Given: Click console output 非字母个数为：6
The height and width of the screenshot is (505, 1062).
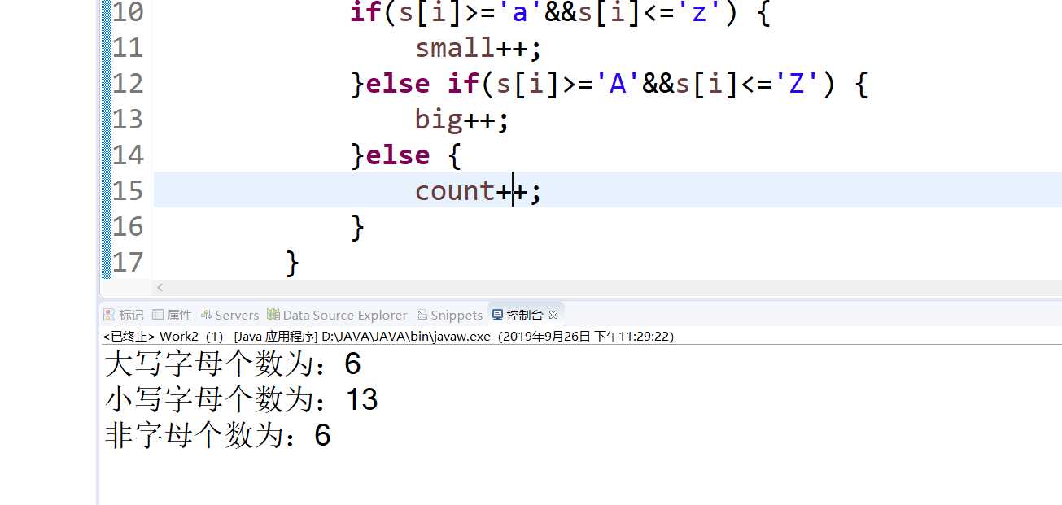Looking at the screenshot, I should click(x=218, y=436).
